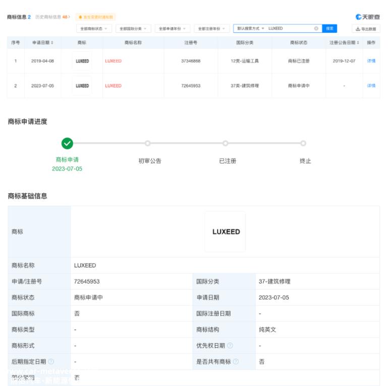Screen dimensions: 392x386
Task: Click the green checkmark 商标申请 step
Action: tap(67, 143)
